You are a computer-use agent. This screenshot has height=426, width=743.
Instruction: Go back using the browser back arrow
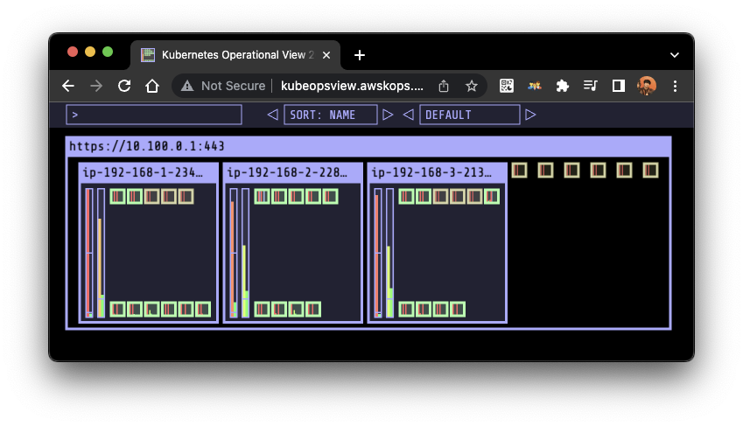[68, 86]
